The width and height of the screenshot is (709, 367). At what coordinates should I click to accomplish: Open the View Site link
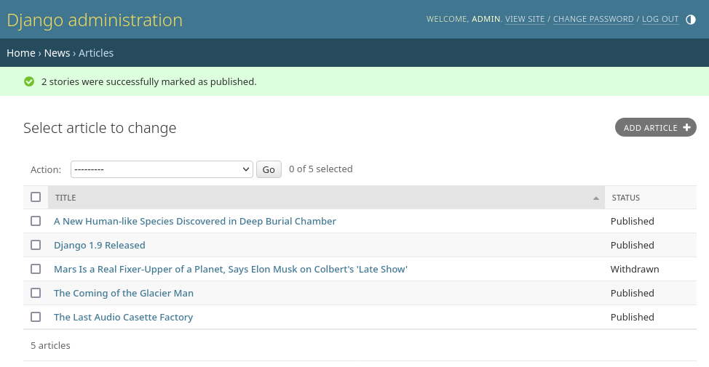525,20
